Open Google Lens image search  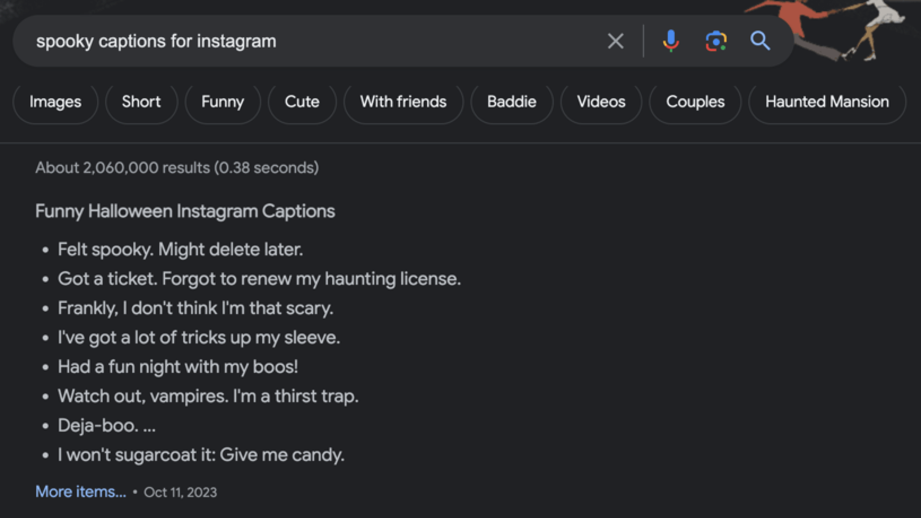[x=716, y=41]
